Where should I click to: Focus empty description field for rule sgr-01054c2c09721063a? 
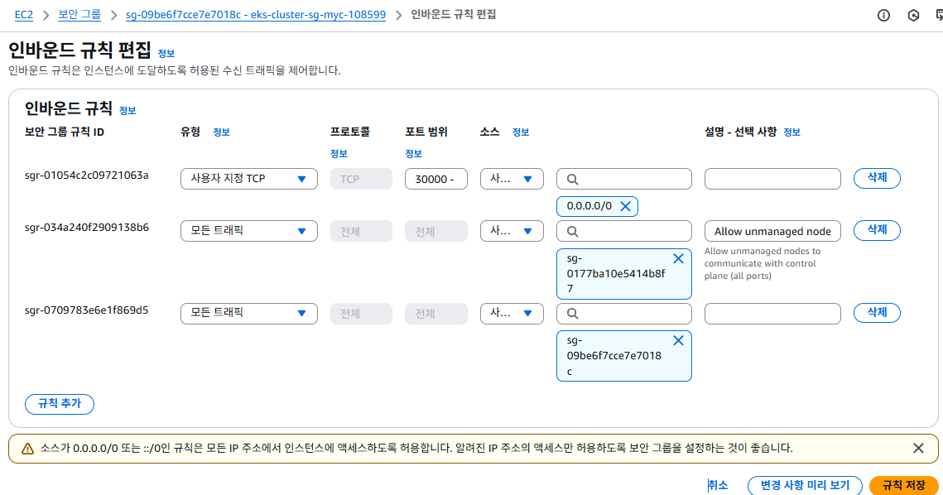(772, 179)
